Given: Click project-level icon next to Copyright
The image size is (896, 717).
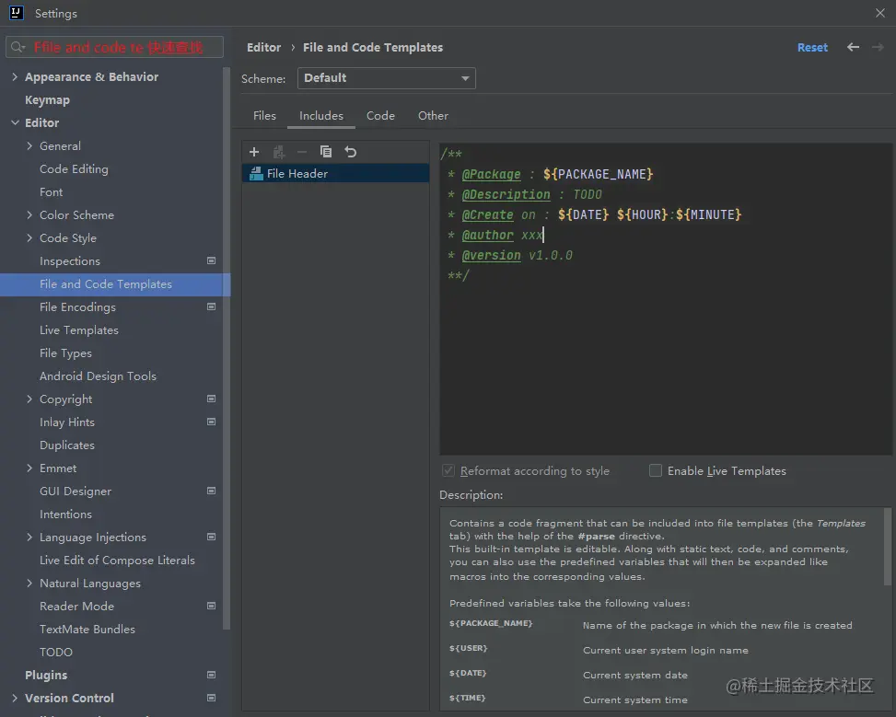Looking at the screenshot, I should 212,399.
